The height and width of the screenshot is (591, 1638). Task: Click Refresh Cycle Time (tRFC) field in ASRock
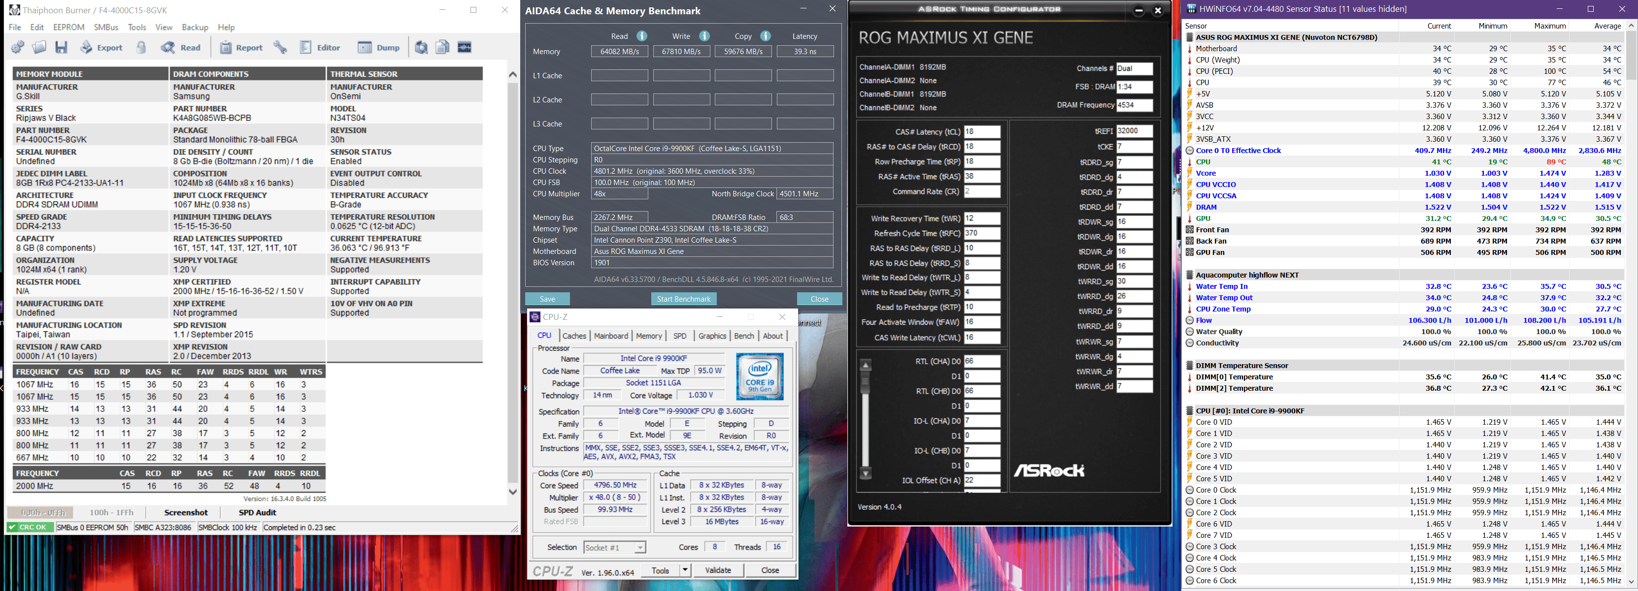tap(982, 233)
